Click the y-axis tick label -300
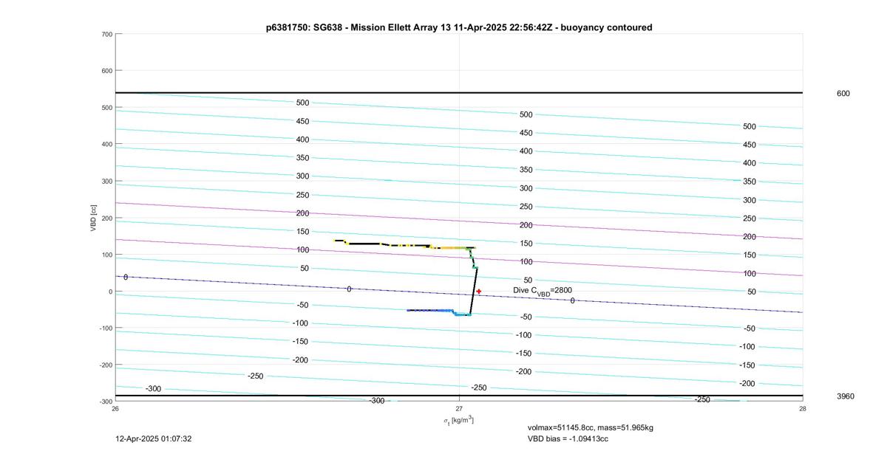This screenshot has height=451, width=887. point(106,402)
